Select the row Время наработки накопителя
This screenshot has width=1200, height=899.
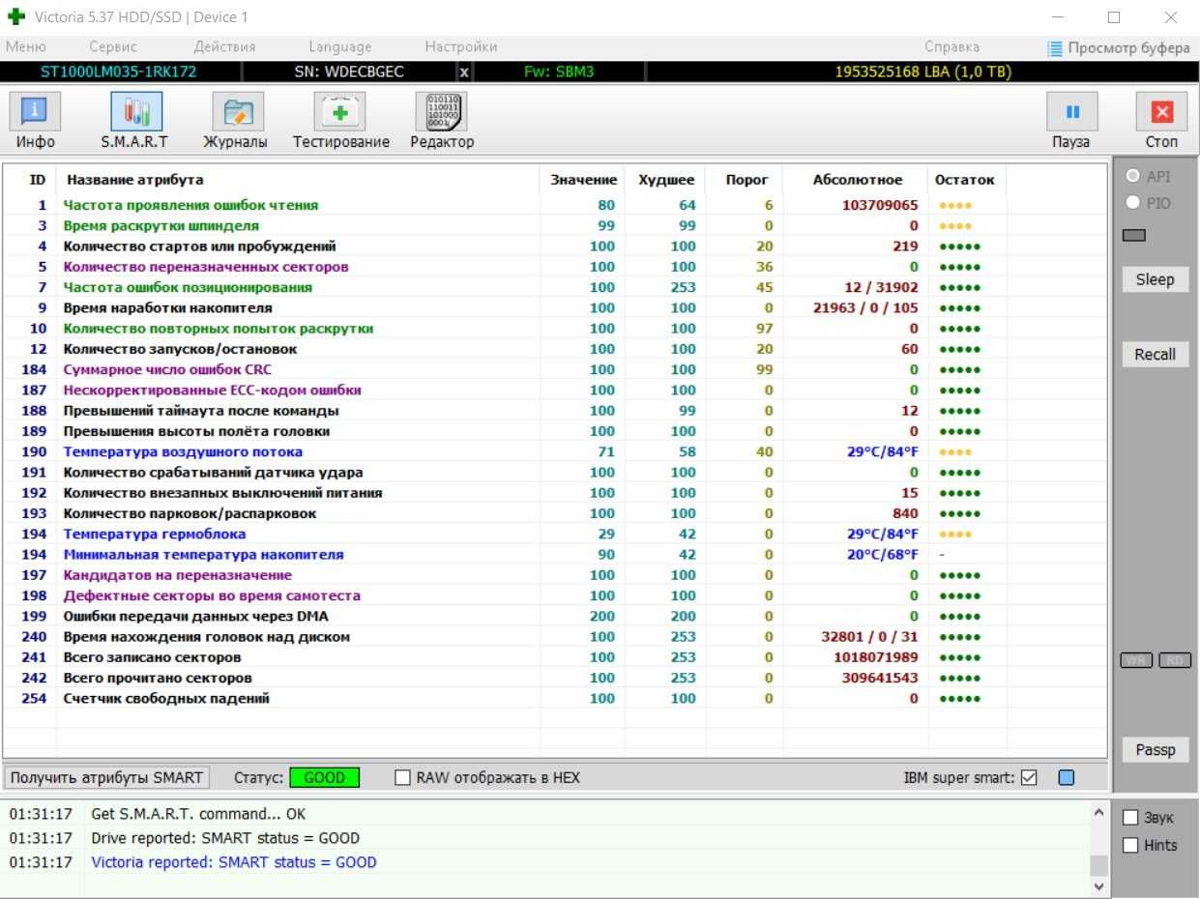554,307
